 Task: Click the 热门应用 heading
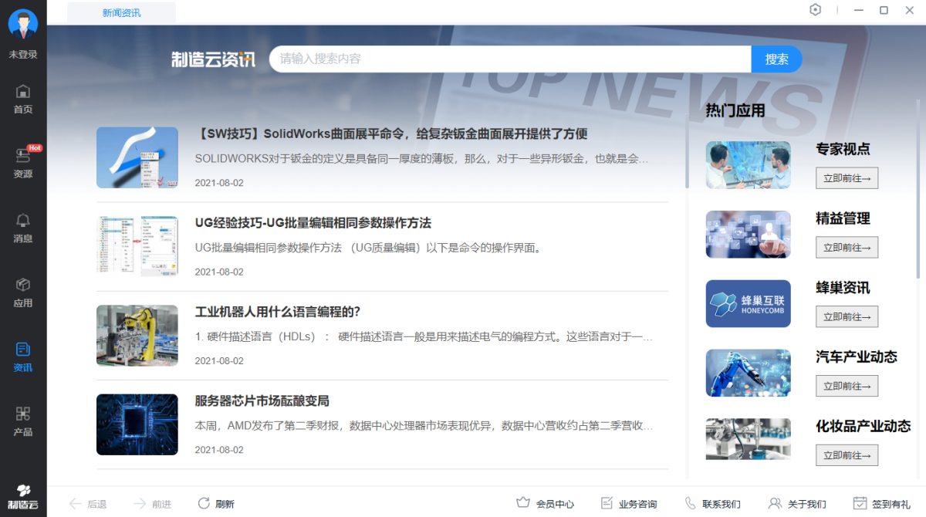735,110
